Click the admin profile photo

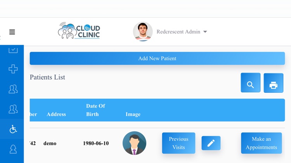coord(143,32)
